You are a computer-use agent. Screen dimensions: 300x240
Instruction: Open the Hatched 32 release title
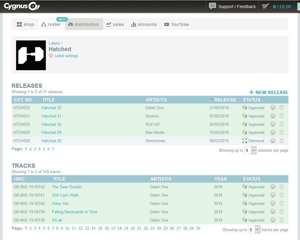(51, 108)
